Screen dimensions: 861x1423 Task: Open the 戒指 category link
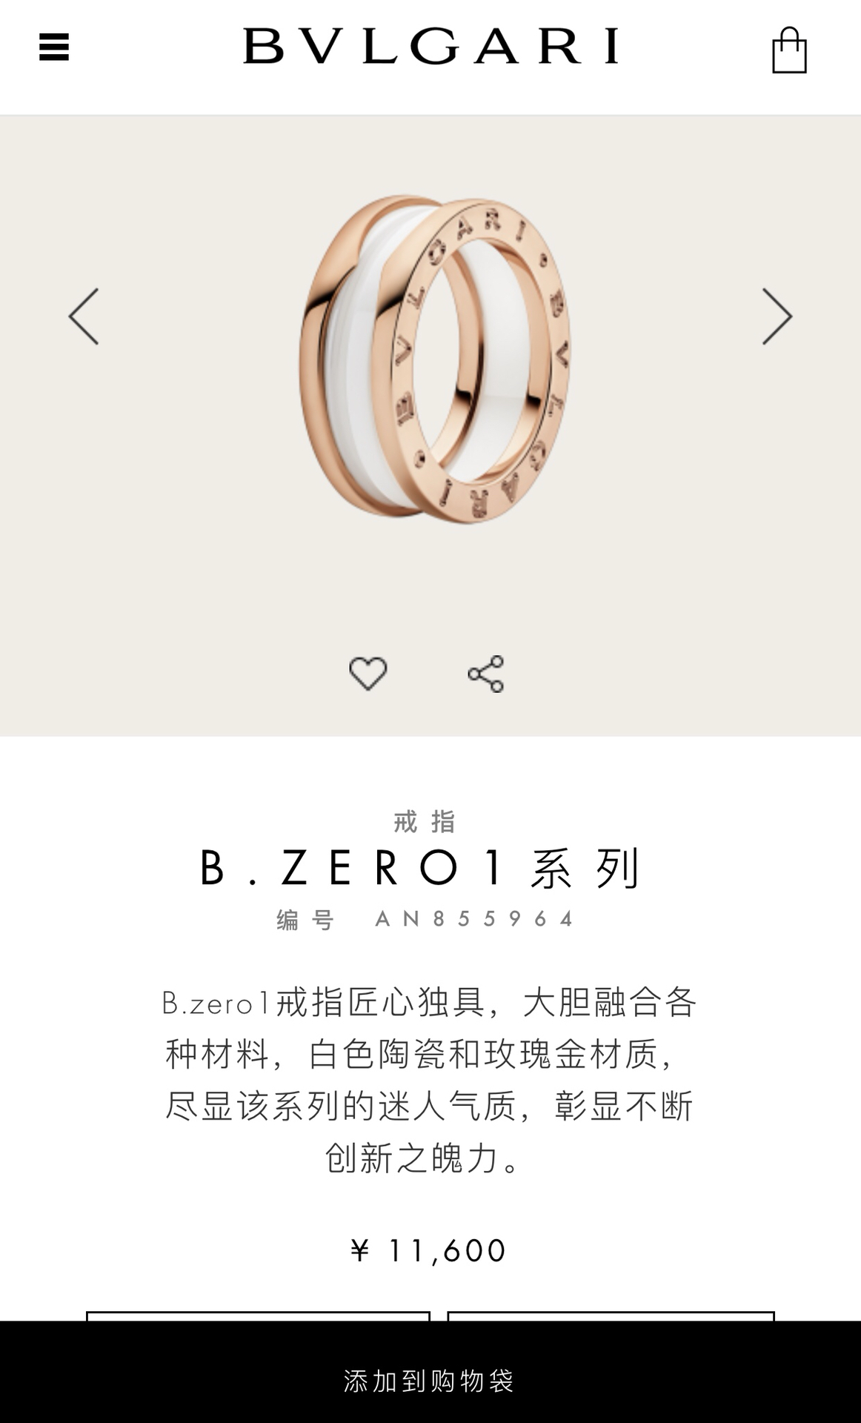pos(425,821)
